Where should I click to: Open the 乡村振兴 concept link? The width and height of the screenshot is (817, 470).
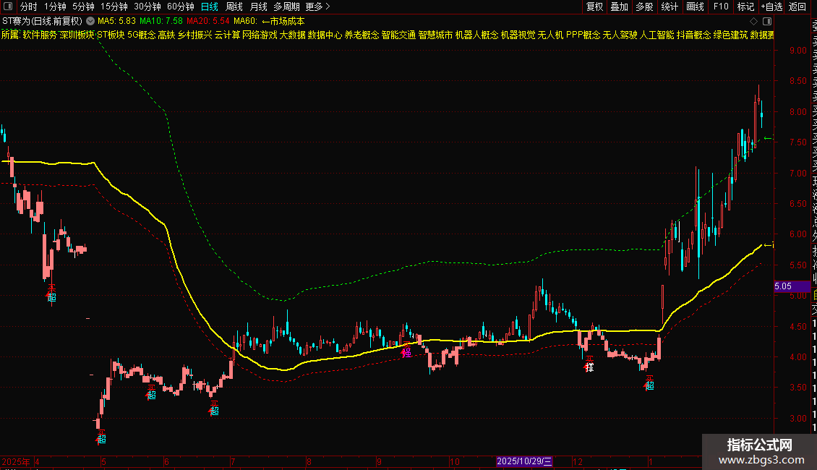tap(195, 35)
